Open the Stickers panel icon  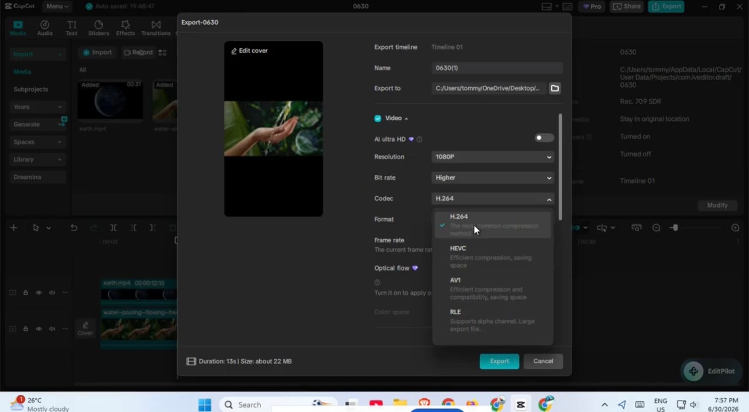[99, 28]
